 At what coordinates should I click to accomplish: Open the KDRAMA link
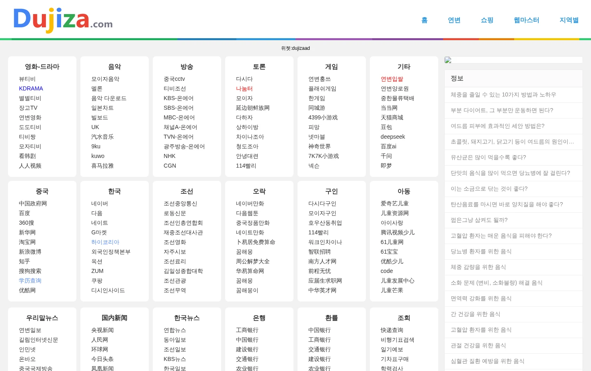click(x=31, y=88)
